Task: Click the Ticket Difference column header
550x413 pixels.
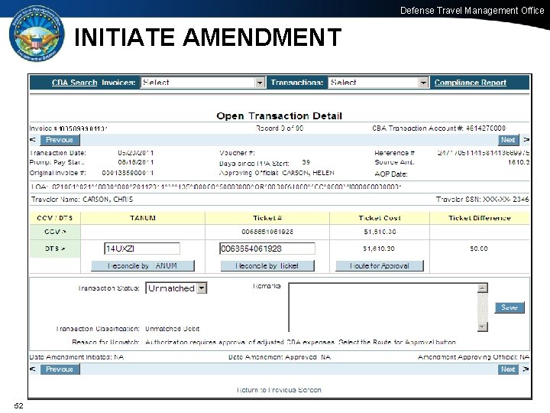Action: coord(480,218)
